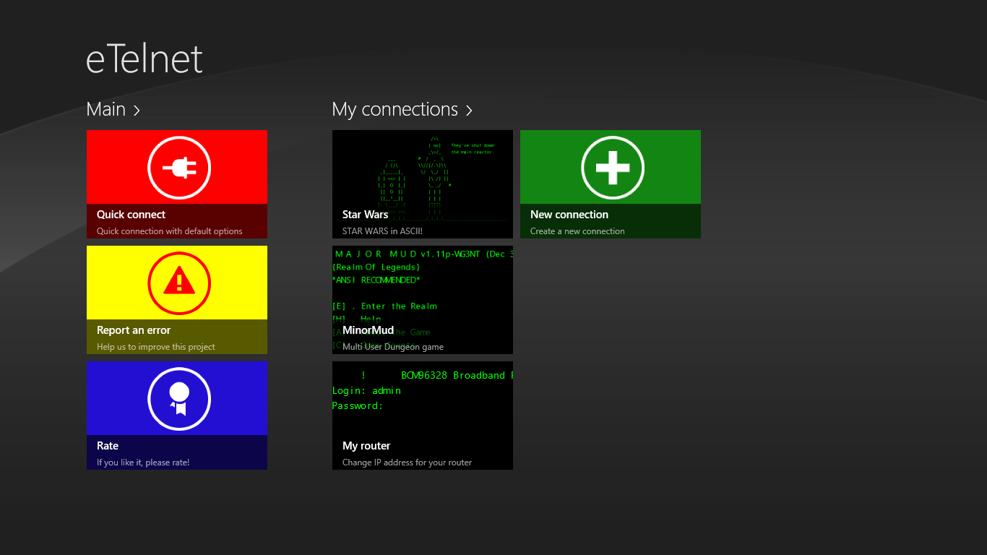Image resolution: width=987 pixels, height=555 pixels.
Task: Click '[E] . Enter the Realm' line
Action: coord(384,306)
